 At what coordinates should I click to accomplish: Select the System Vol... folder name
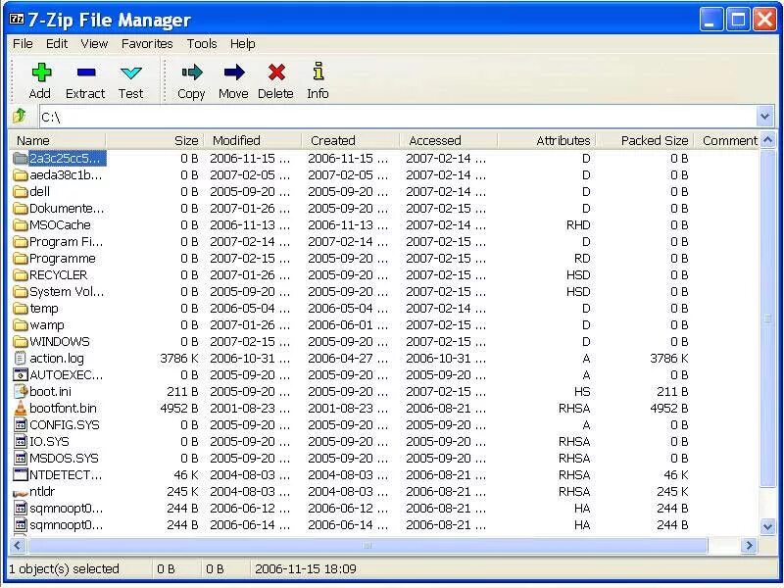click(67, 292)
